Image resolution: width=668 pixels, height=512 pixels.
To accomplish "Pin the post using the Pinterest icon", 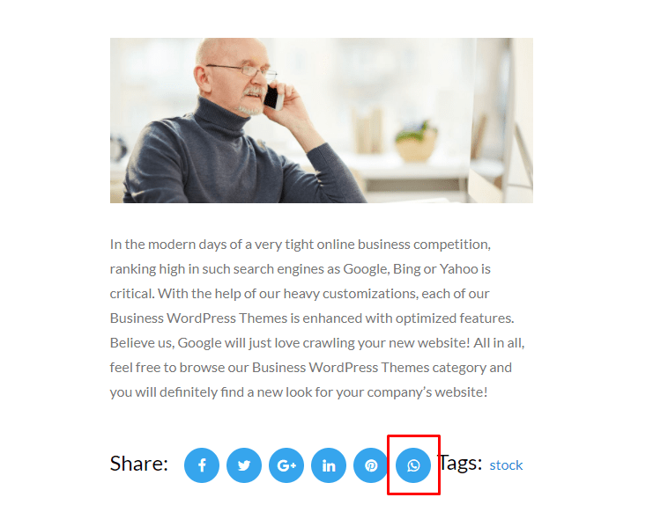I will [371, 465].
